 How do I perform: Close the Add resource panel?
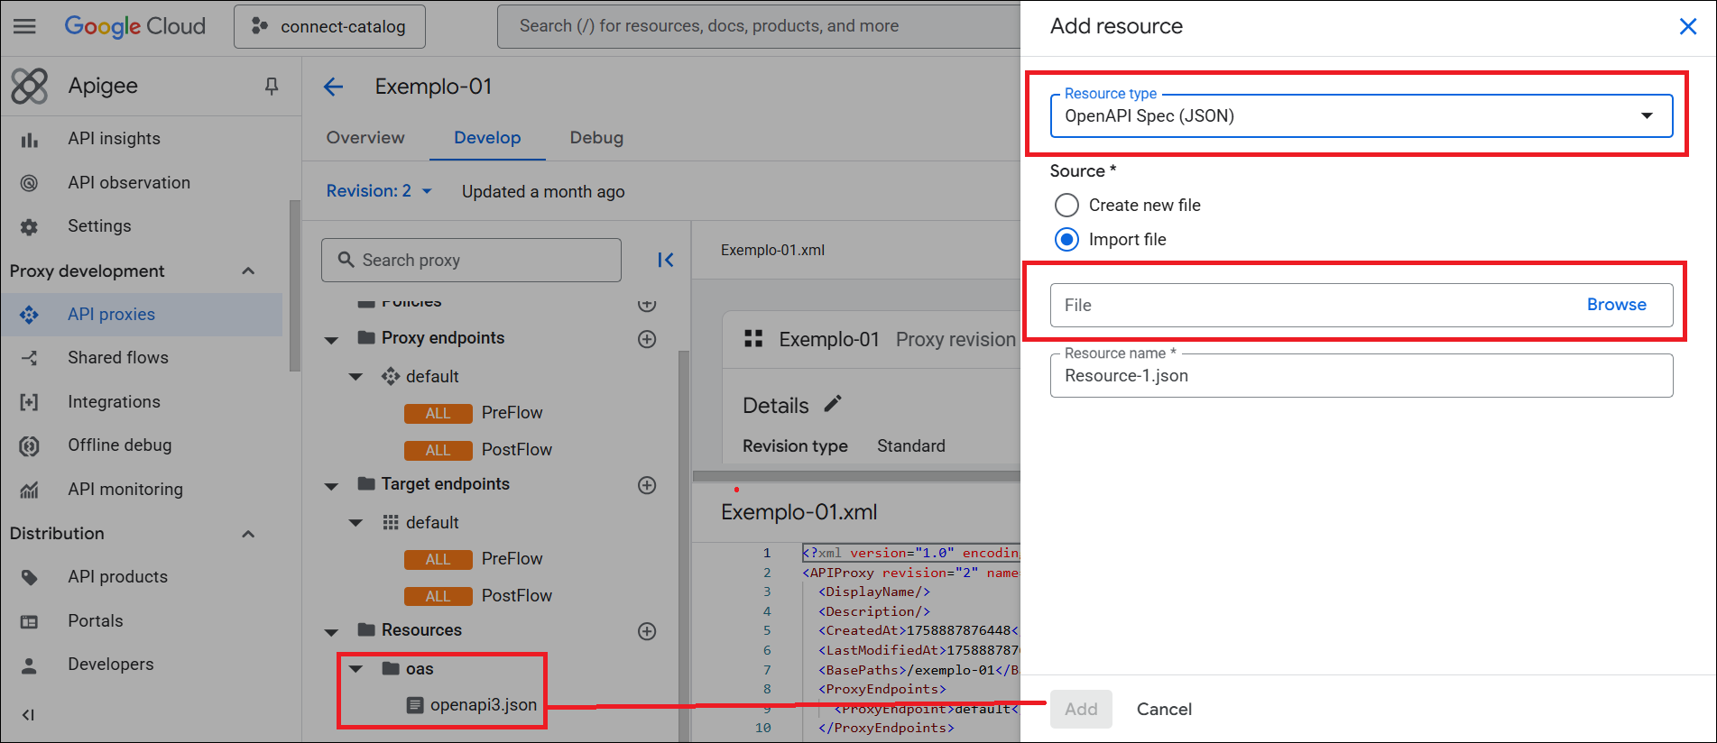pos(1688,26)
